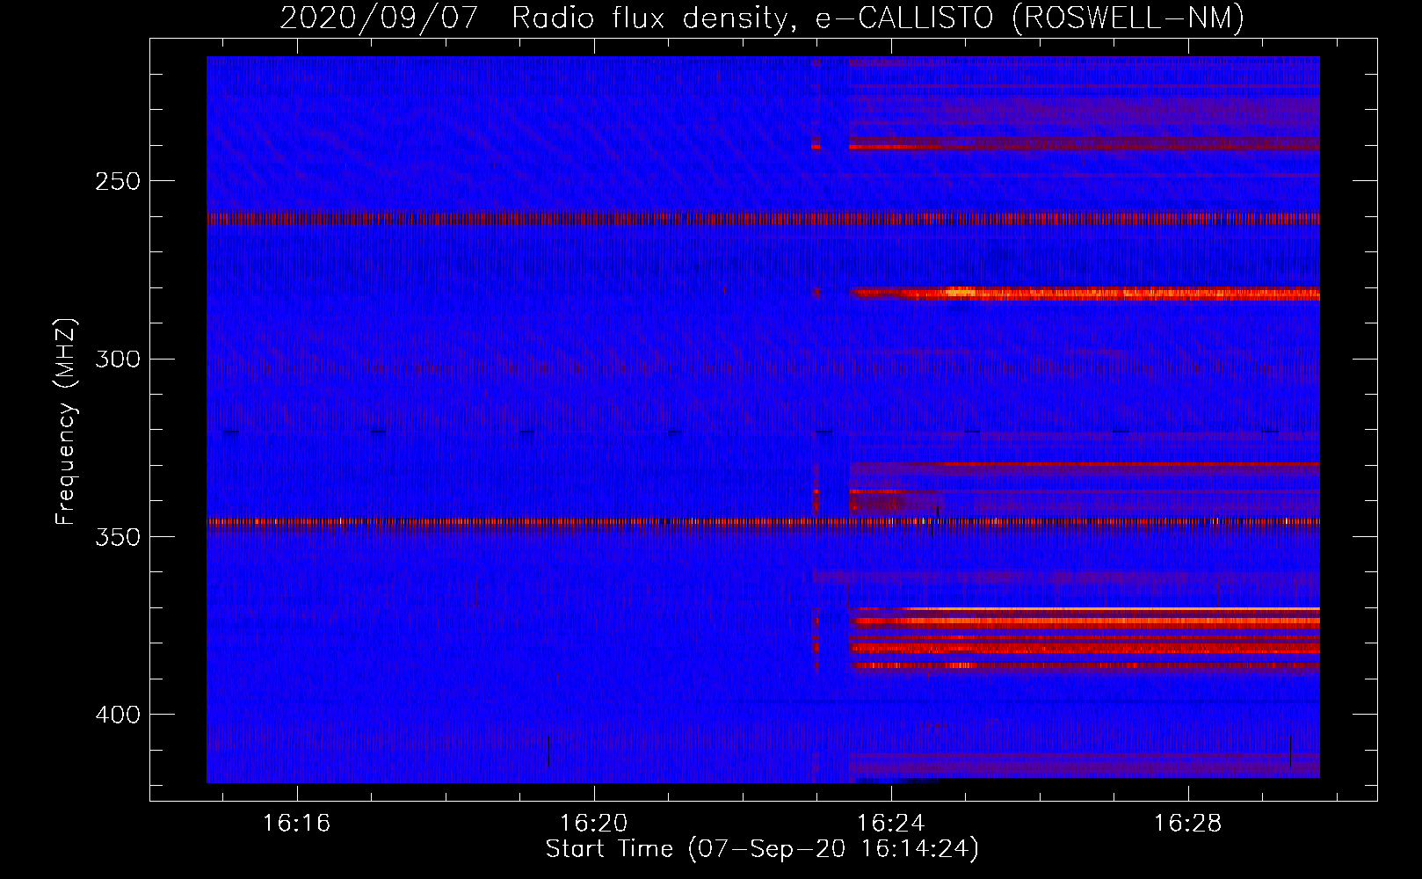1422x879 pixels.
Task: Click the 'Start Time' axis label
Action: 762,849
